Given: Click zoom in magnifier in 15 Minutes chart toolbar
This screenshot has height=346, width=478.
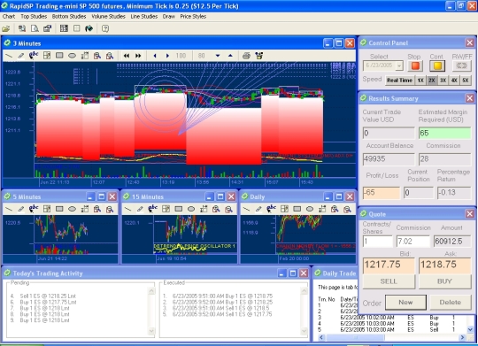Looking at the screenshot, I should (x=216, y=209).
